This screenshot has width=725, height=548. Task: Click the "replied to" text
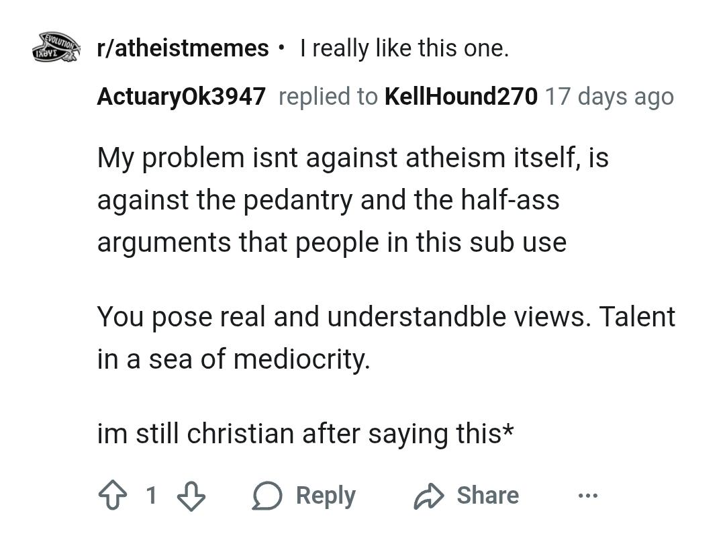(x=328, y=97)
